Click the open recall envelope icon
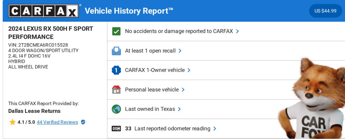Screen dimensions: 345x139 click(116, 51)
